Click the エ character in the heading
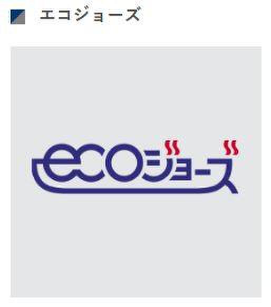The height and width of the screenshot is (307, 271). click(x=47, y=15)
